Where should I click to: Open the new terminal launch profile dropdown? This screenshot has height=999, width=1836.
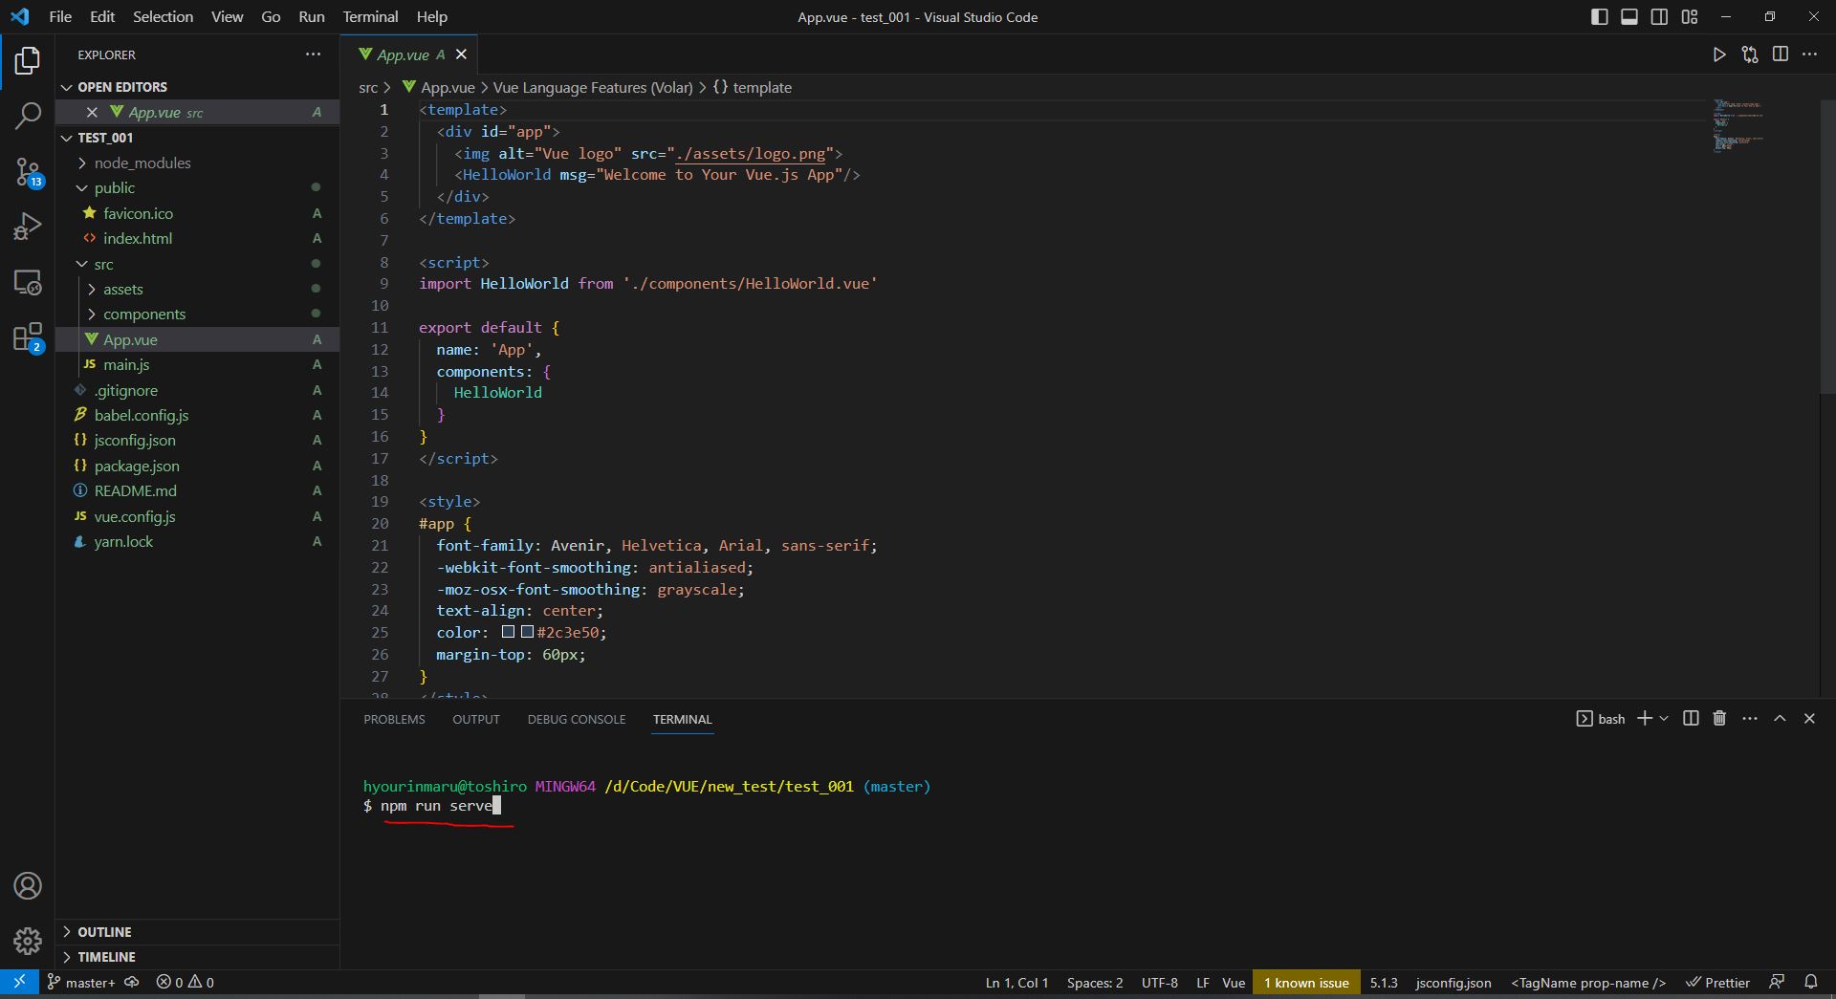click(1665, 718)
